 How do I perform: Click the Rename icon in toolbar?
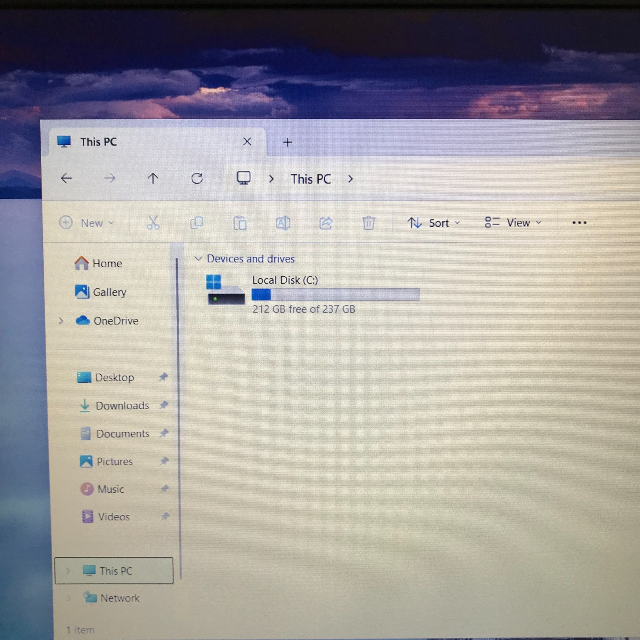click(x=283, y=223)
